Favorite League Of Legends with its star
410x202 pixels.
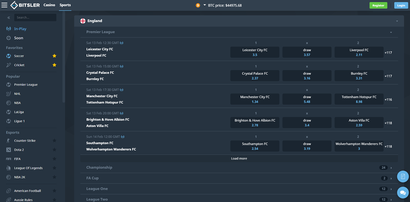pyautogui.click(x=54, y=168)
